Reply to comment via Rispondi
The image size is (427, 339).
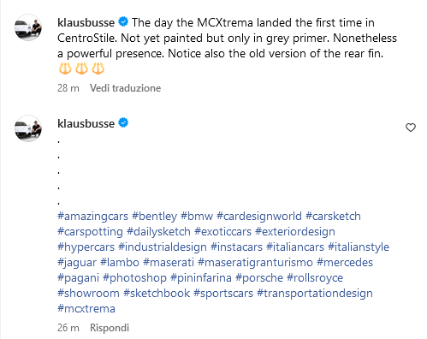110,328
